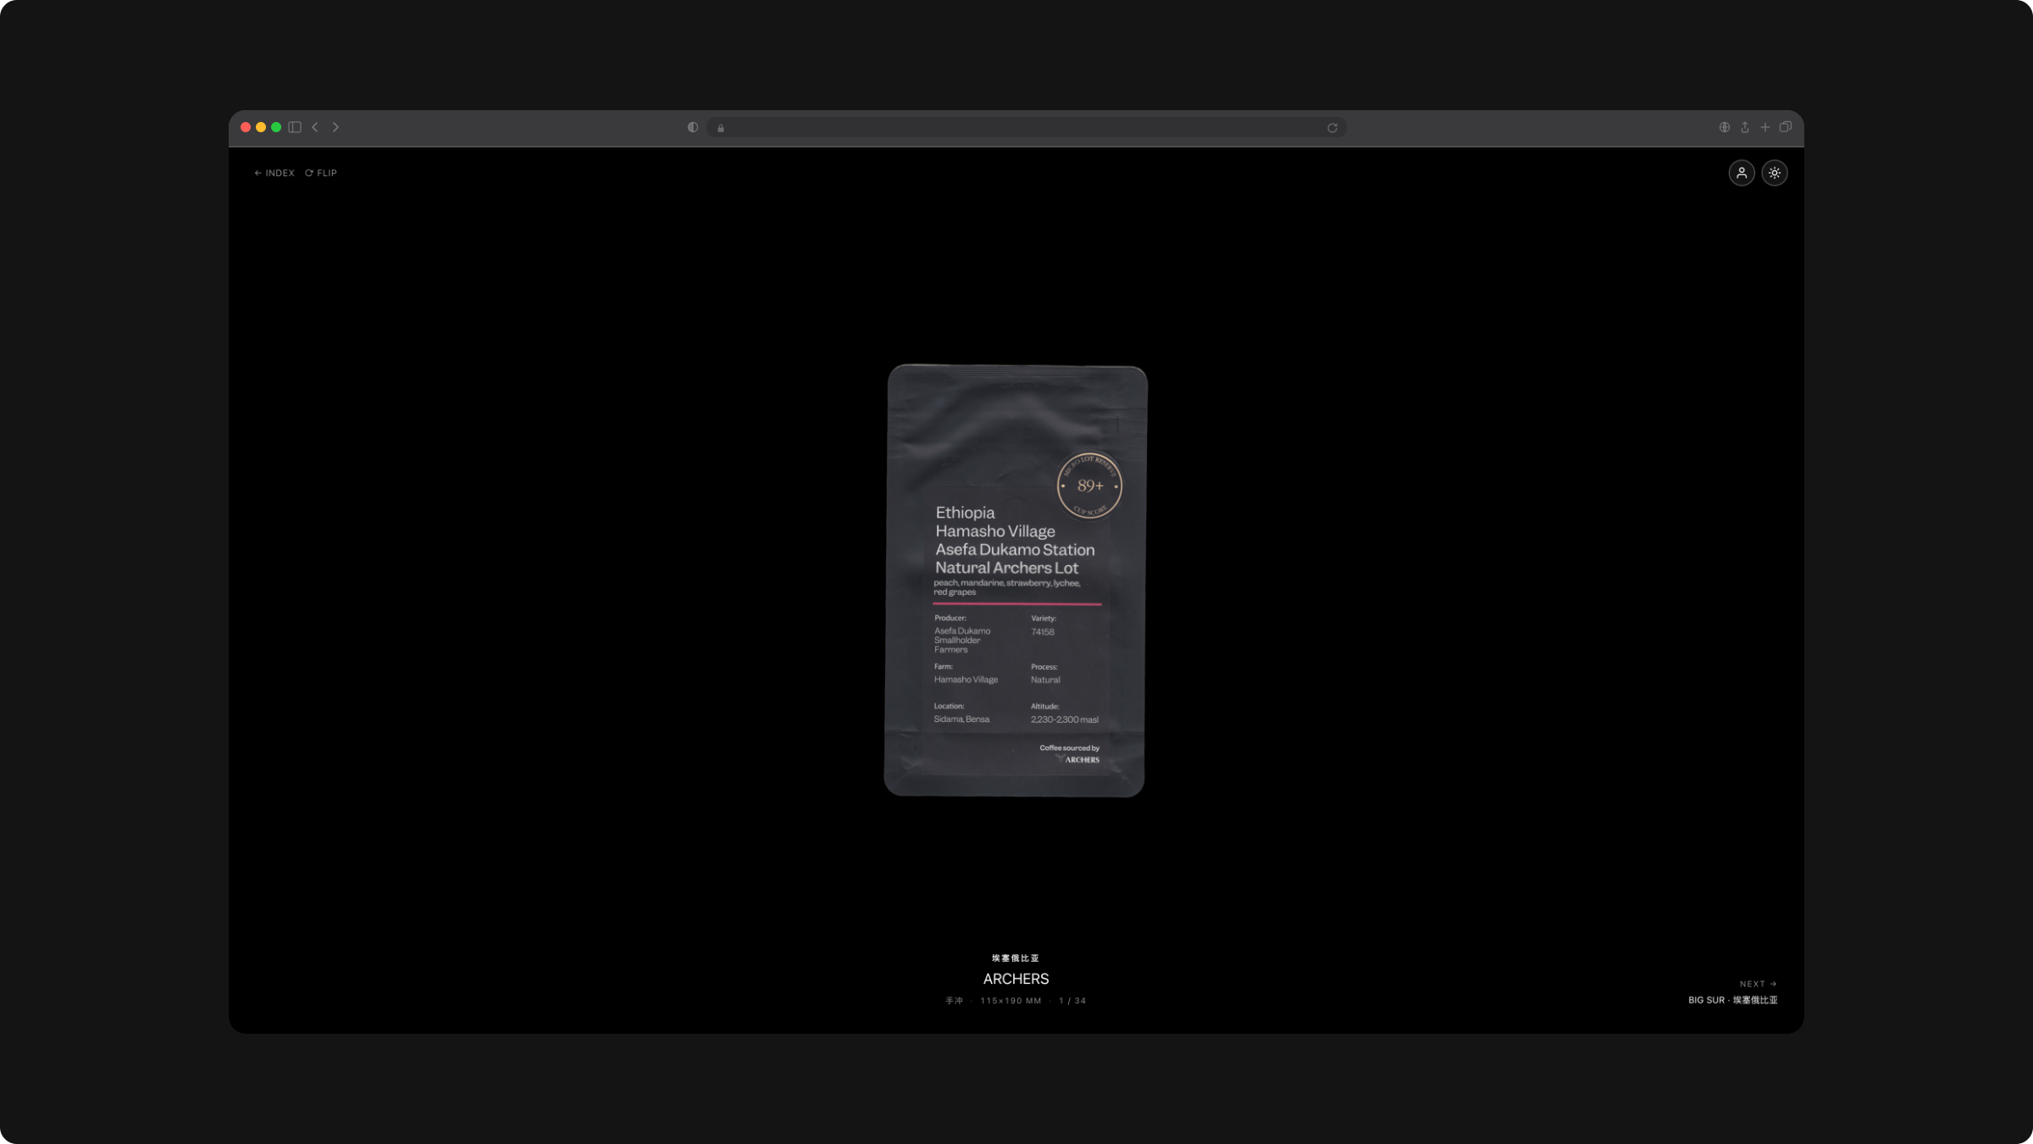Open the globe translate icon
This screenshot has height=1144, width=2033.
point(1725,127)
